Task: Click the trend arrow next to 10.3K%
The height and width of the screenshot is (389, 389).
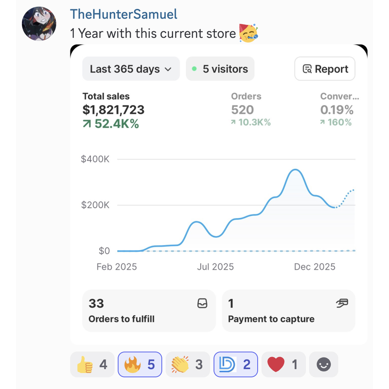Action: pos(234,123)
